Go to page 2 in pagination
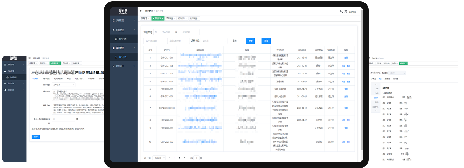The height and width of the screenshot is (168, 464). (x=179, y=158)
